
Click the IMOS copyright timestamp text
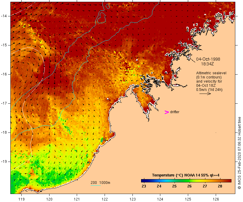(x=239, y=153)
